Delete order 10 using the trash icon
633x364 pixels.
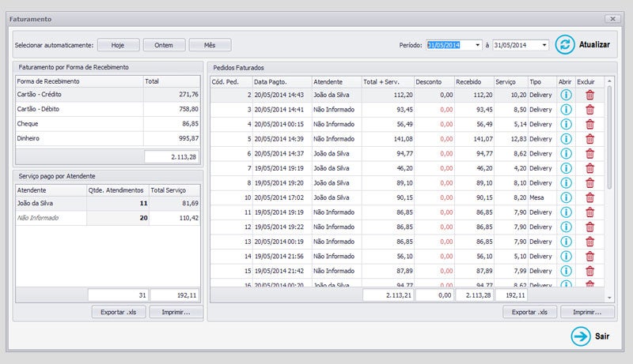[589, 197]
